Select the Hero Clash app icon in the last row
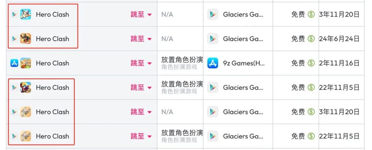Image resolution: width=372 pixels, height=150 pixels. click(x=25, y=136)
